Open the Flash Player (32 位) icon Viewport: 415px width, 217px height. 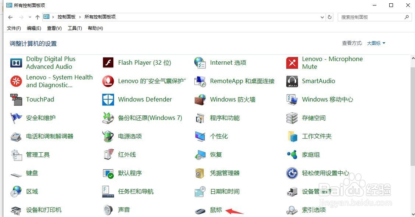(x=108, y=63)
